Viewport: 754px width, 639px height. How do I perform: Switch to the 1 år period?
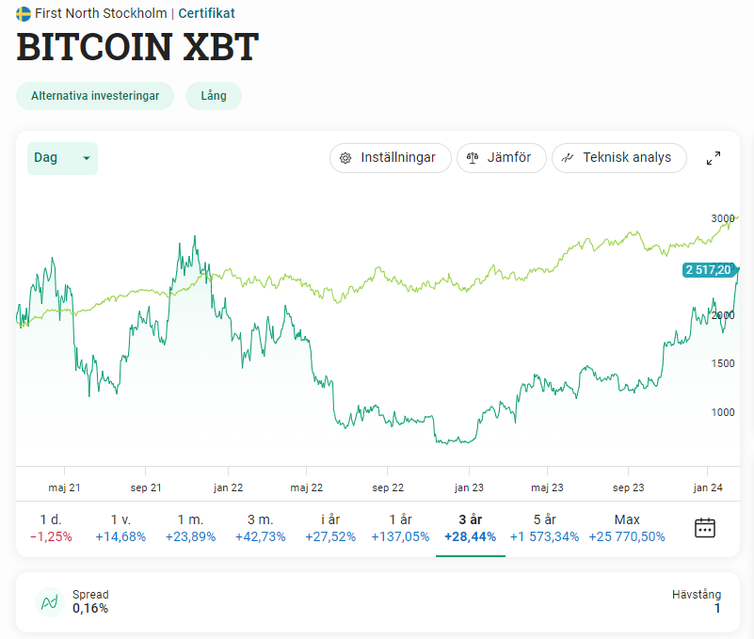pos(400,528)
